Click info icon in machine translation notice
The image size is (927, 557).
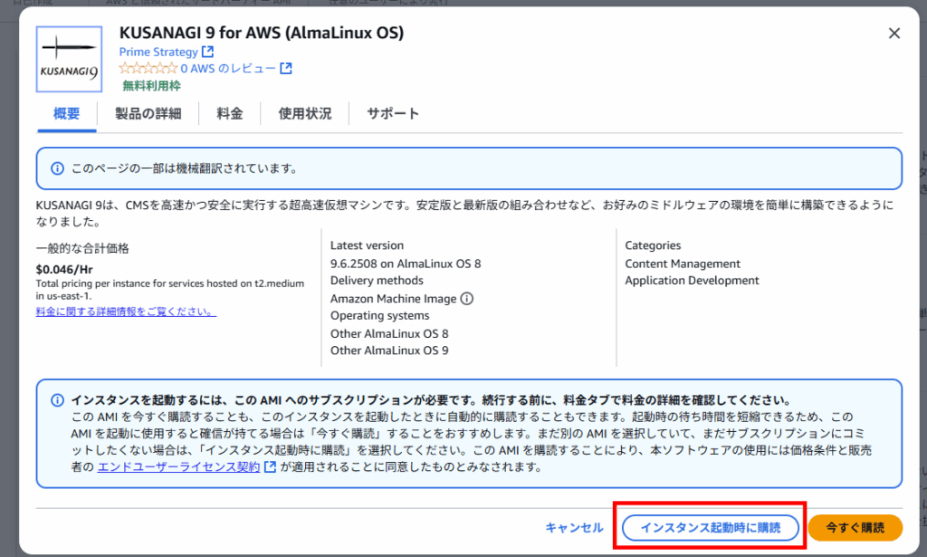tap(57, 168)
